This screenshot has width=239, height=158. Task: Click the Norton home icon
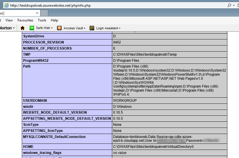coord(22,28)
